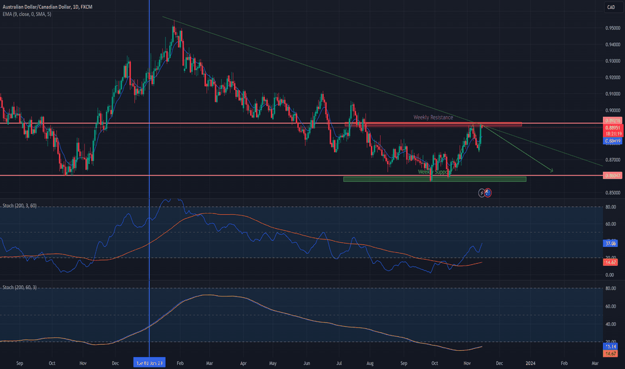Click the Apr label on time axis
Viewport: 625px width, 369px height.
[243, 364]
